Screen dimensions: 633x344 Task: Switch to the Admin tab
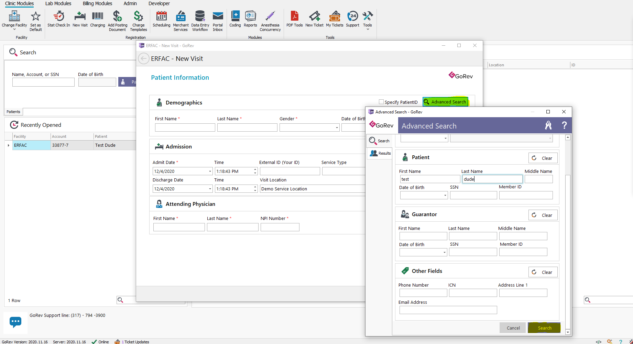coord(130,3)
